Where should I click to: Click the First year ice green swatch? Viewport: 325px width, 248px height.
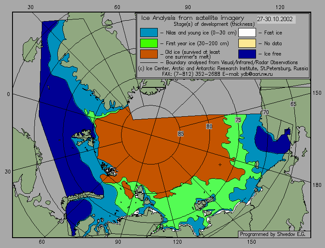(149, 43)
